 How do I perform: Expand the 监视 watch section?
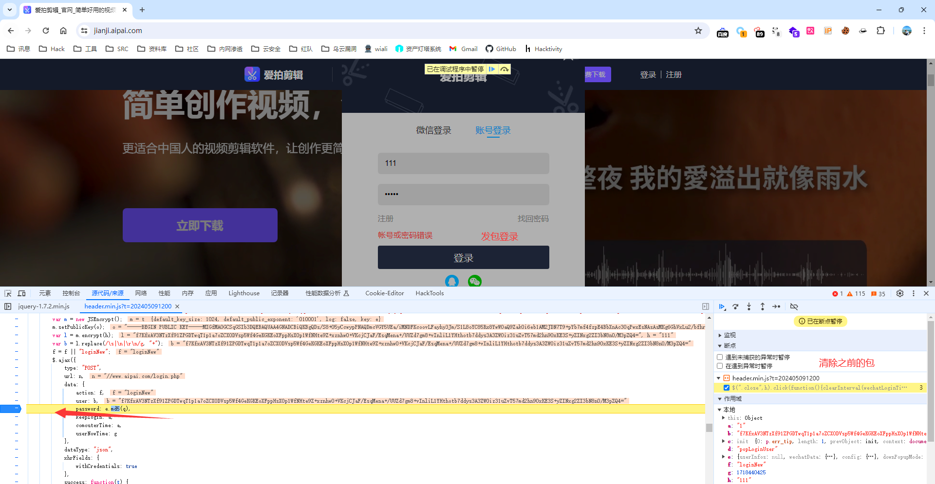(720, 335)
